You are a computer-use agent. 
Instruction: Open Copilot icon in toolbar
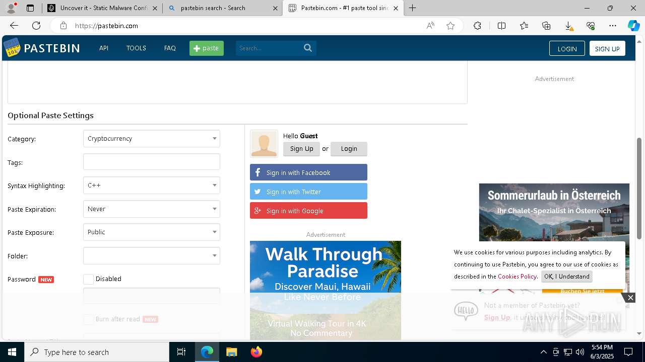pyautogui.click(x=633, y=26)
